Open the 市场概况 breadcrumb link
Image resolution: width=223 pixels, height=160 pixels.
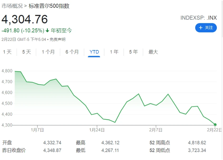pyautogui.click(x=12, y=6)
